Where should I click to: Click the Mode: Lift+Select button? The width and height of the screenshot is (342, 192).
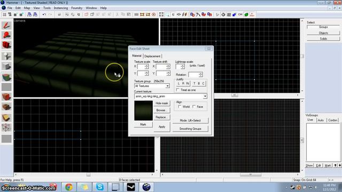pos(190,121)
